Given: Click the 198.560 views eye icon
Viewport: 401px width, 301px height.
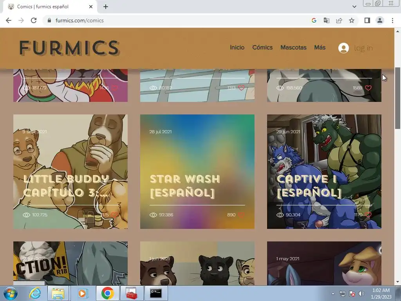Looking at the screenshot, I should [x=280, y=88].
